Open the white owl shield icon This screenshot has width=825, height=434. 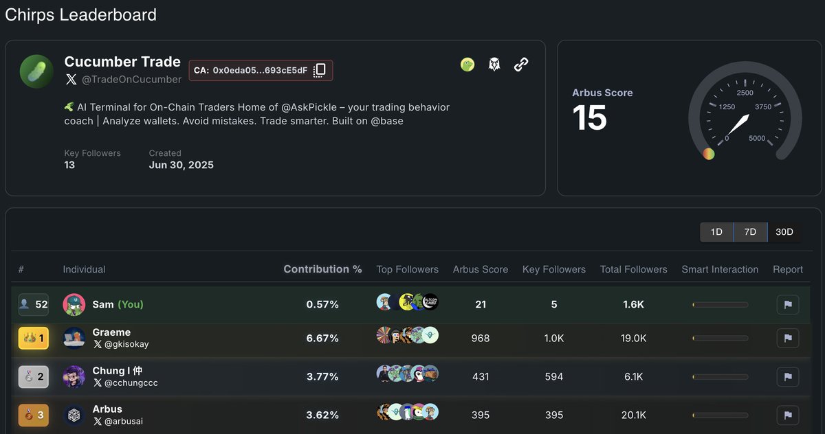point(494,65)
